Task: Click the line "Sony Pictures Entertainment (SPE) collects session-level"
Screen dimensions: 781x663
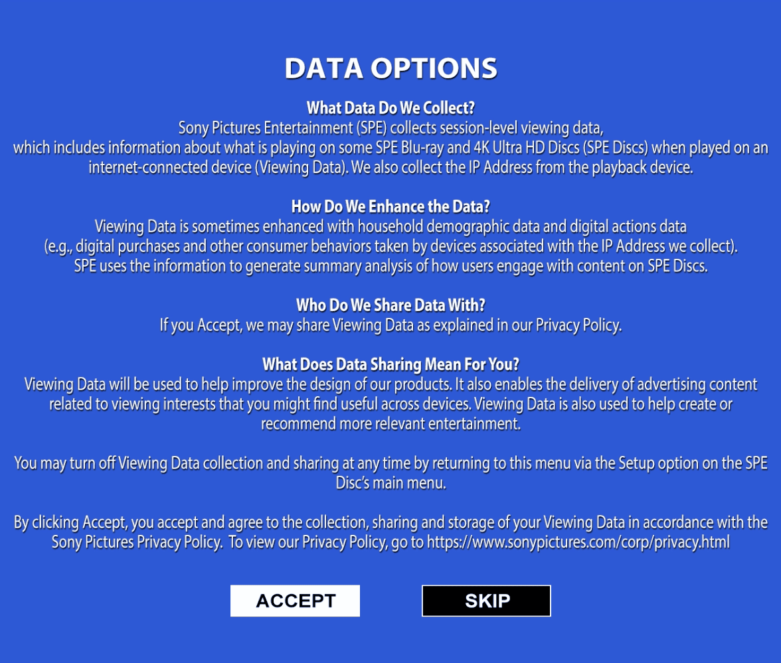Action: tap(390, 127)
